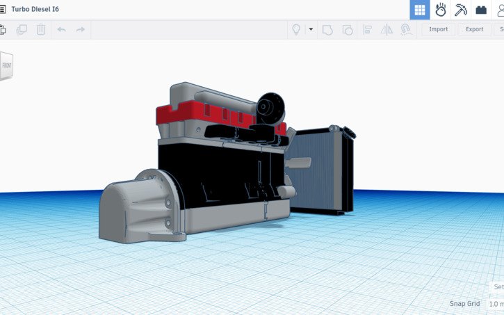Viewport: 504px width, 315px height.
Task: Delete with the trash can icon
Action: pos(41,30)
